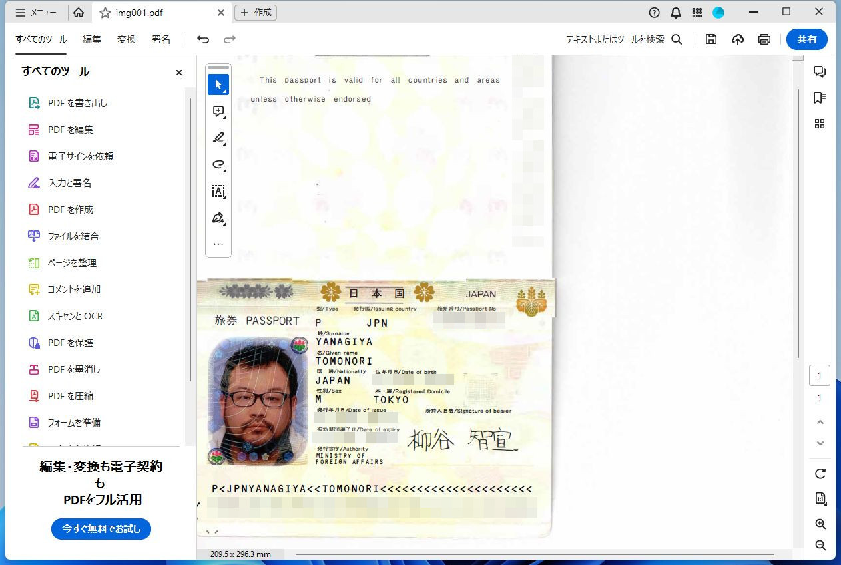Zoom in on the document
Screen dimensions: 841x565
point(820,524)
